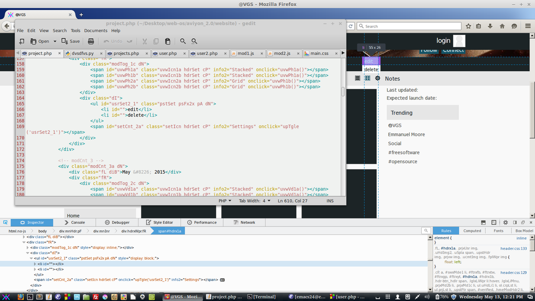Open the Firefox Hello chat icon
The height and width of the screenshot is (301, 535).
pos(514,26)
